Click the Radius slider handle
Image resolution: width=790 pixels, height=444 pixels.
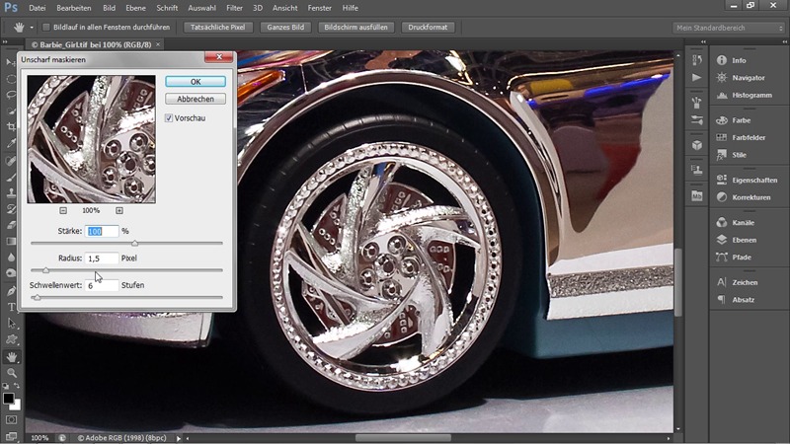pos(45,270)
